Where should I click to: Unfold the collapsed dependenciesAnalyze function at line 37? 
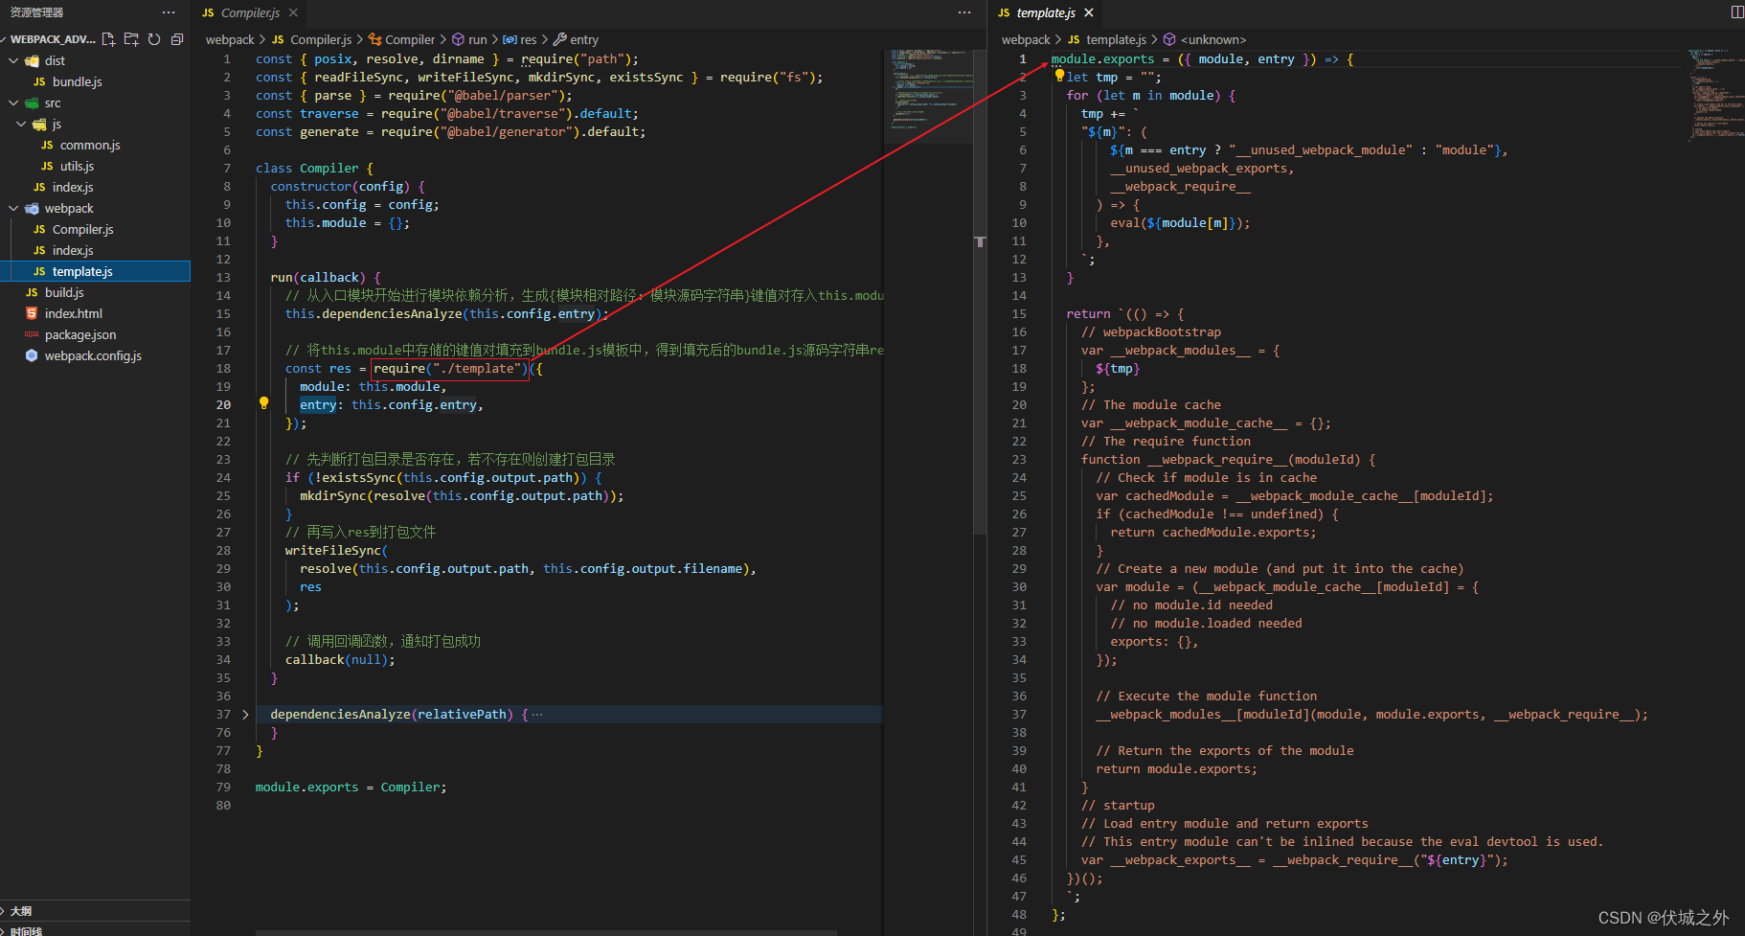pos(245,714)
